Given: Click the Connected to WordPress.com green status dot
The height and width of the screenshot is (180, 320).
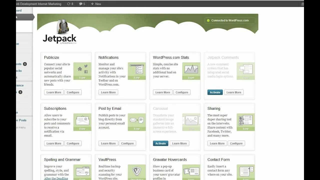Looking at the screenshot, I should (208, 20).
